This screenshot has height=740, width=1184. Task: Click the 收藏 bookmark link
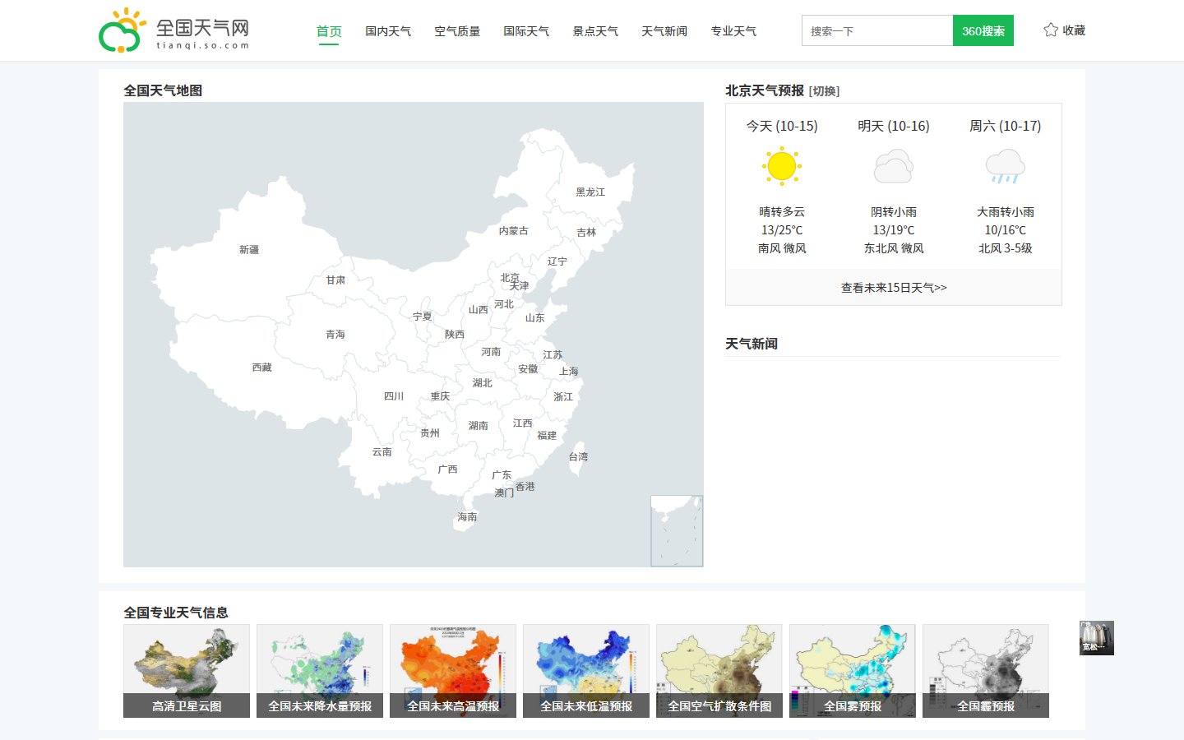click(x=1074, y=30)
